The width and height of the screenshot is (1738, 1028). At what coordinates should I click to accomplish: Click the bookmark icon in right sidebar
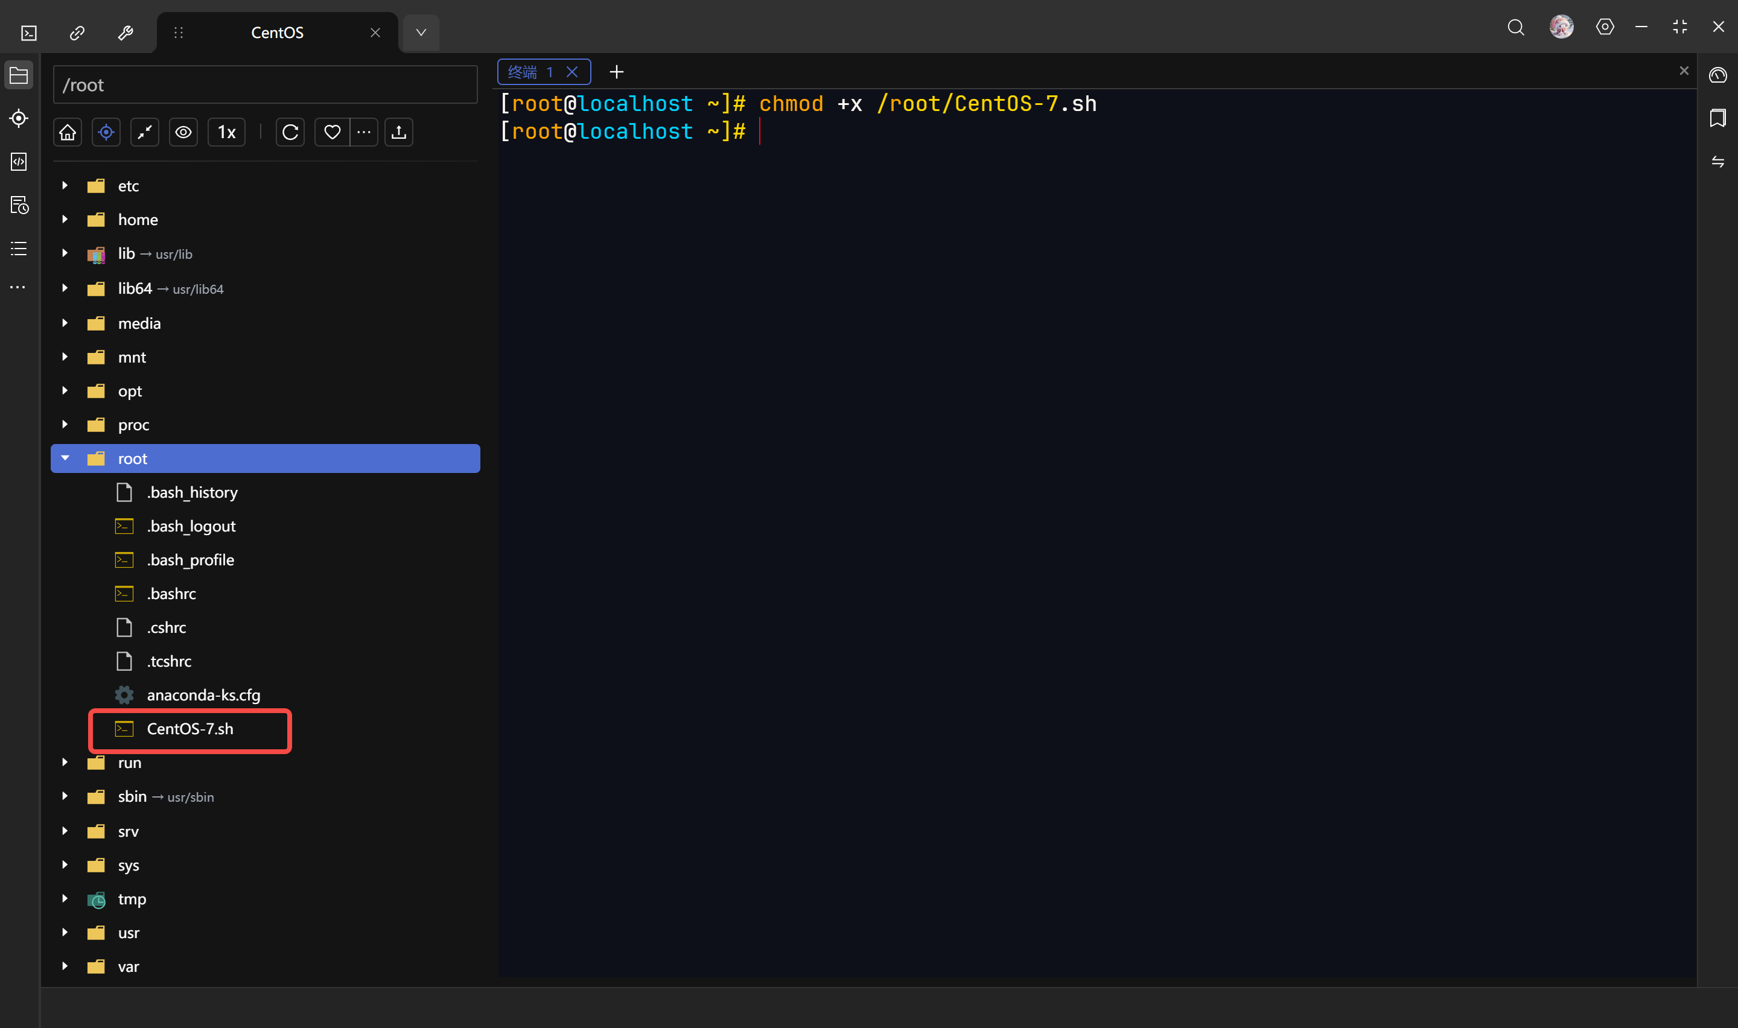(x=1717, y=118)
